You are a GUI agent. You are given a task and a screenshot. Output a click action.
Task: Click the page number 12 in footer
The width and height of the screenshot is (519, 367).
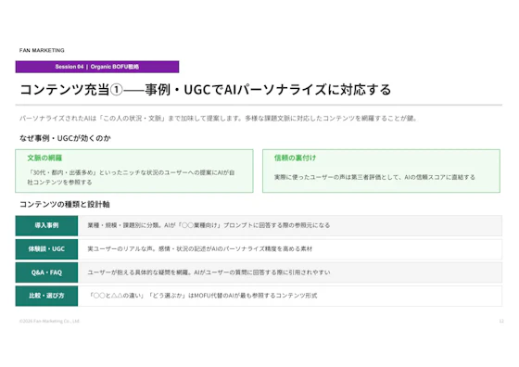501,321
